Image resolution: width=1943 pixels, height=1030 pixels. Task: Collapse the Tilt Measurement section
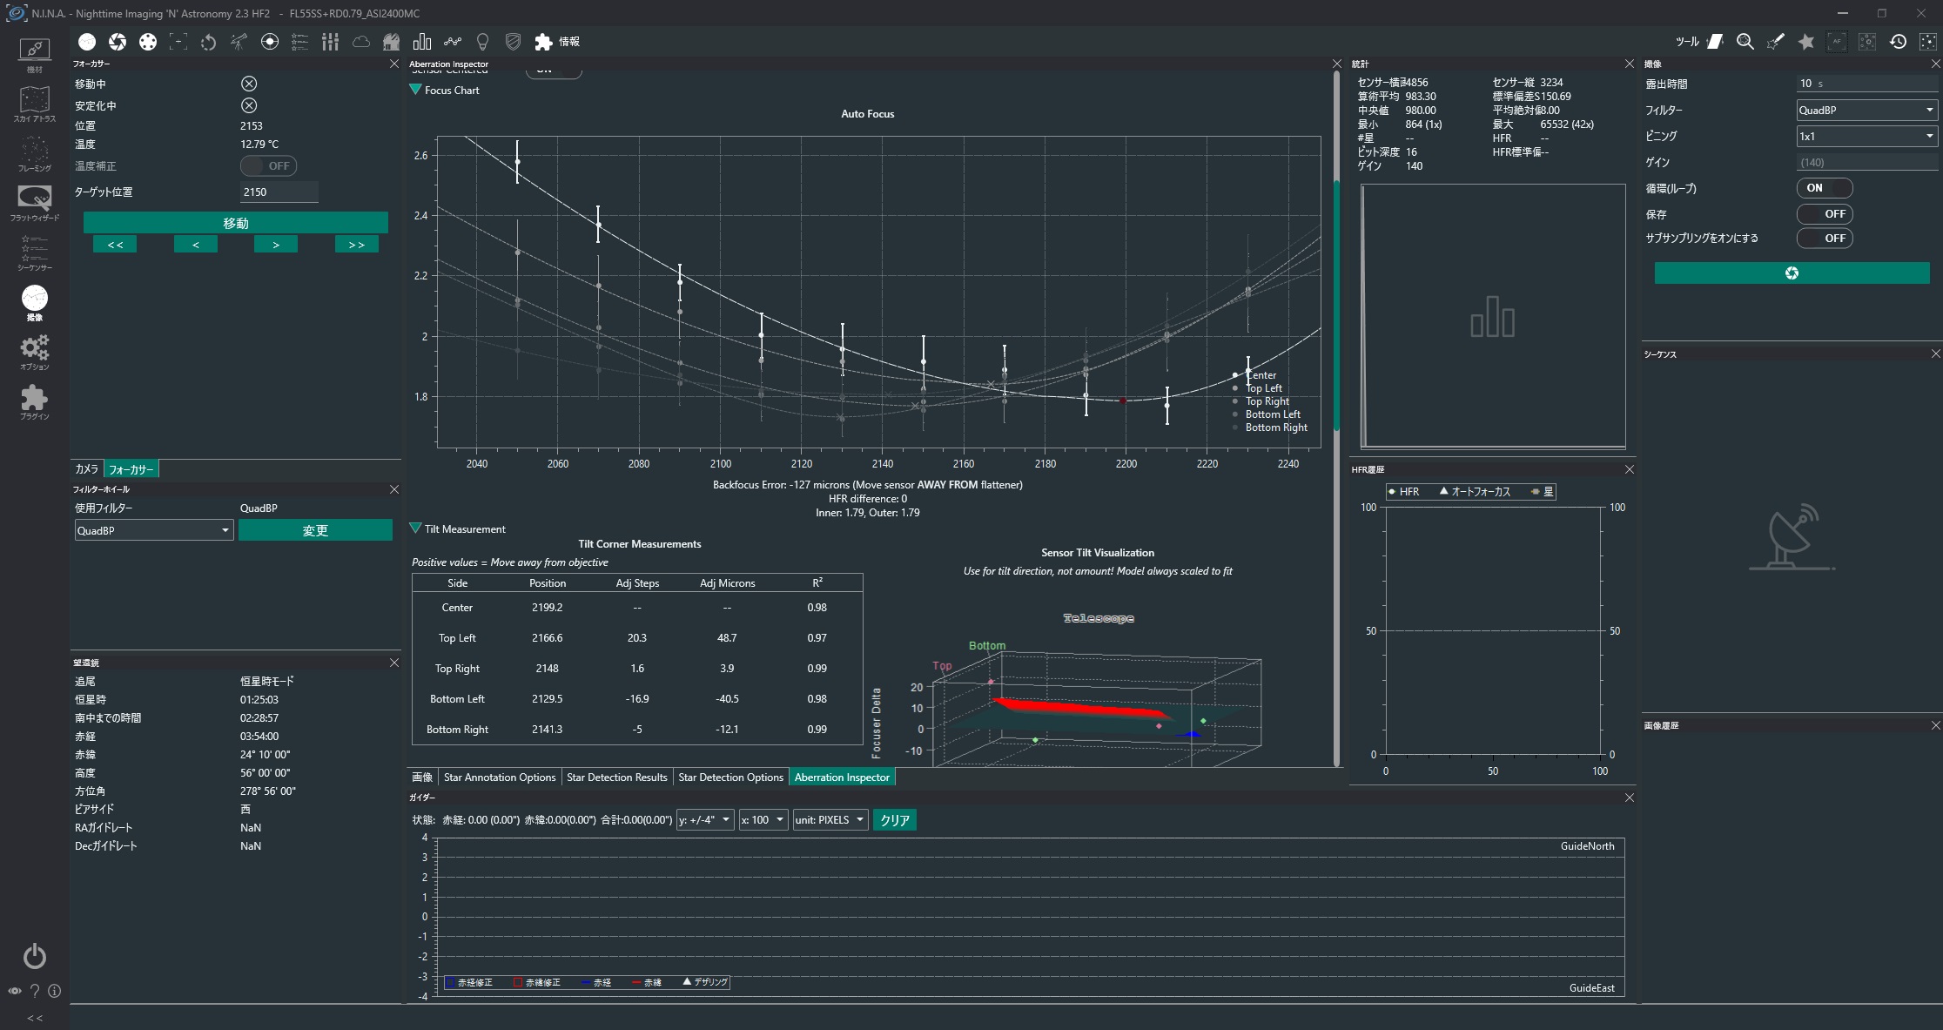416,529
